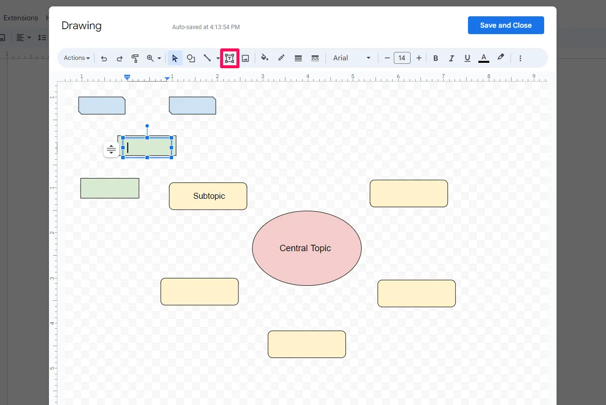Click the Border weight icon
The width and height of the screenshot is (606, 405).
[298, 58]
